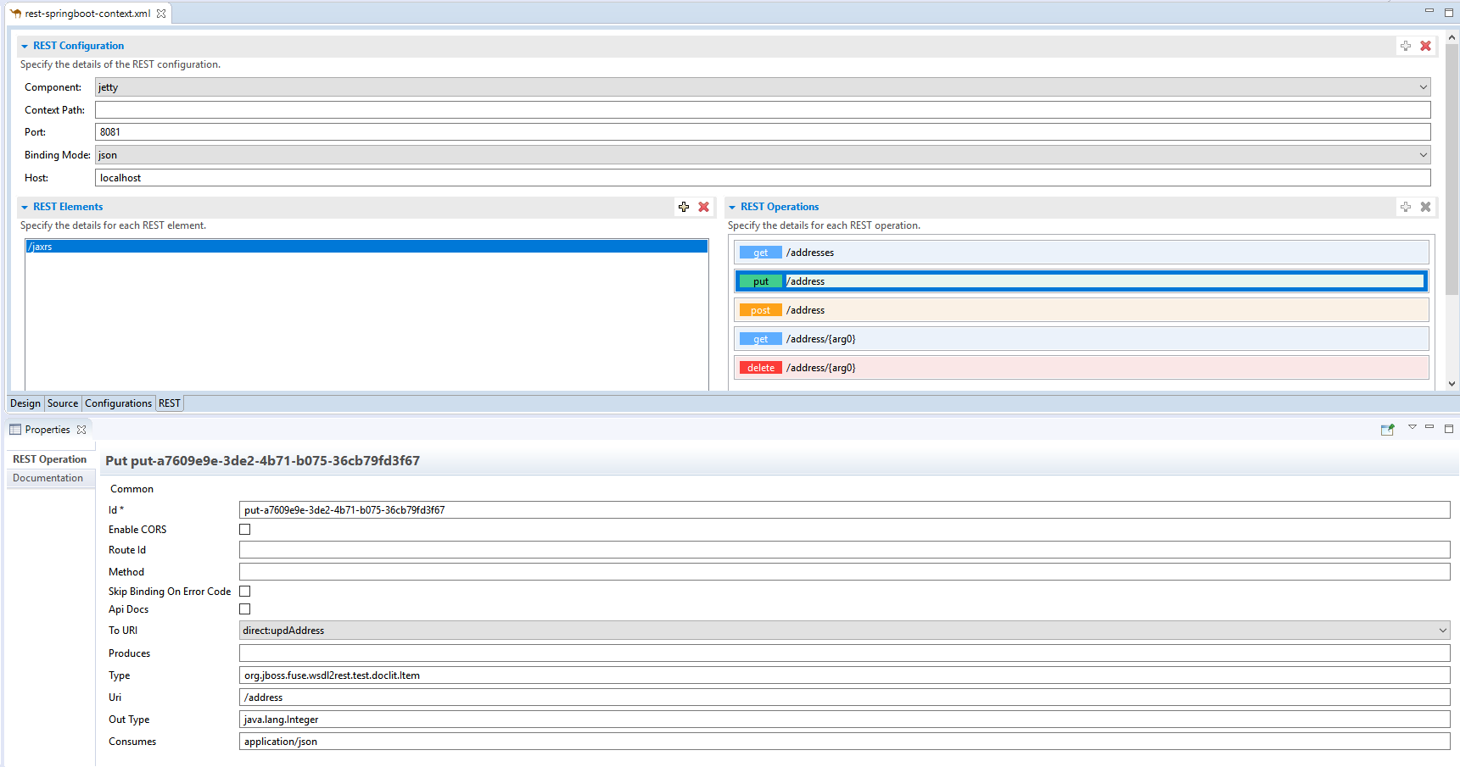Screen dimensions: 1460x767
Task: Click add icon in REST Operations header
Action: (x=1406, y=207)
